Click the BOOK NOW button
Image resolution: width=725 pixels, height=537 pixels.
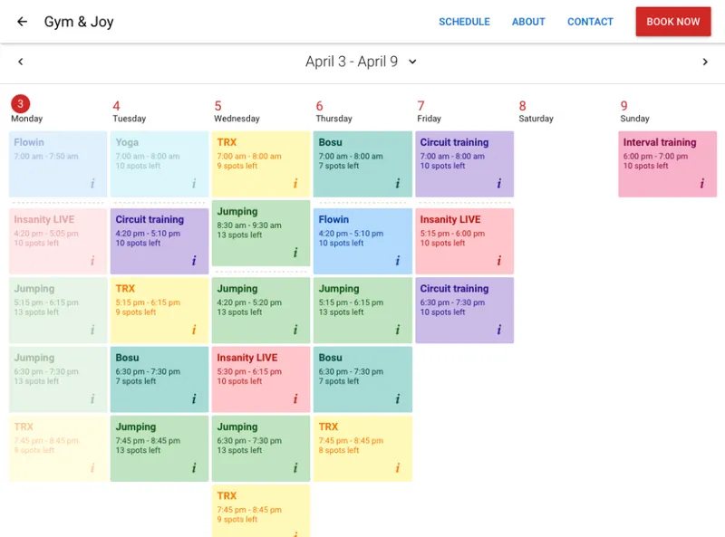(673, 22)
